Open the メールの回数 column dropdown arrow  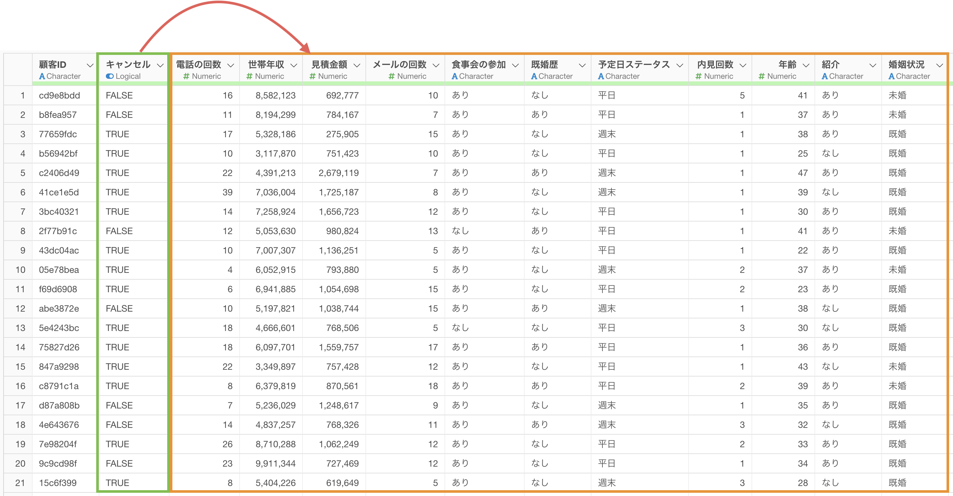click(436, 66)
